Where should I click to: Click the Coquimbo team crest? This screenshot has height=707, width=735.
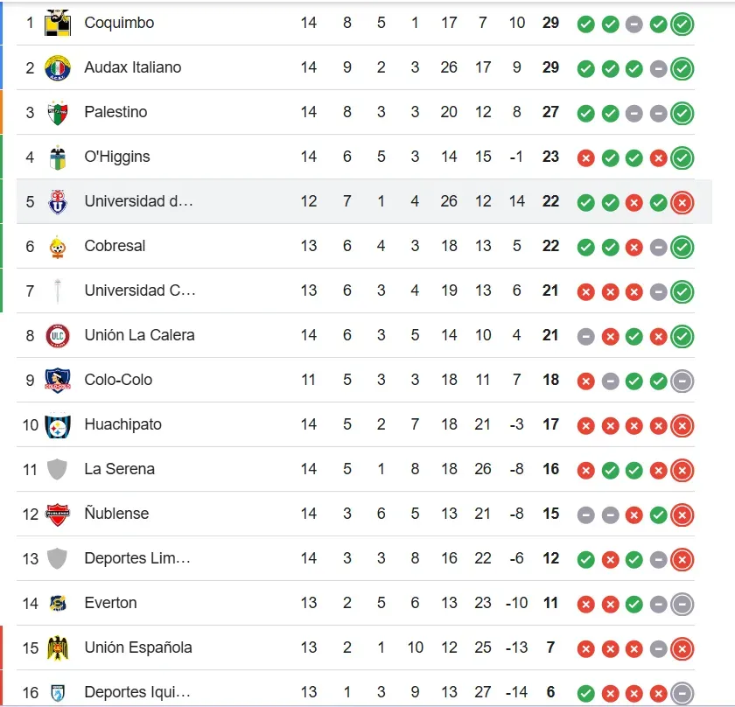[57, 22]
